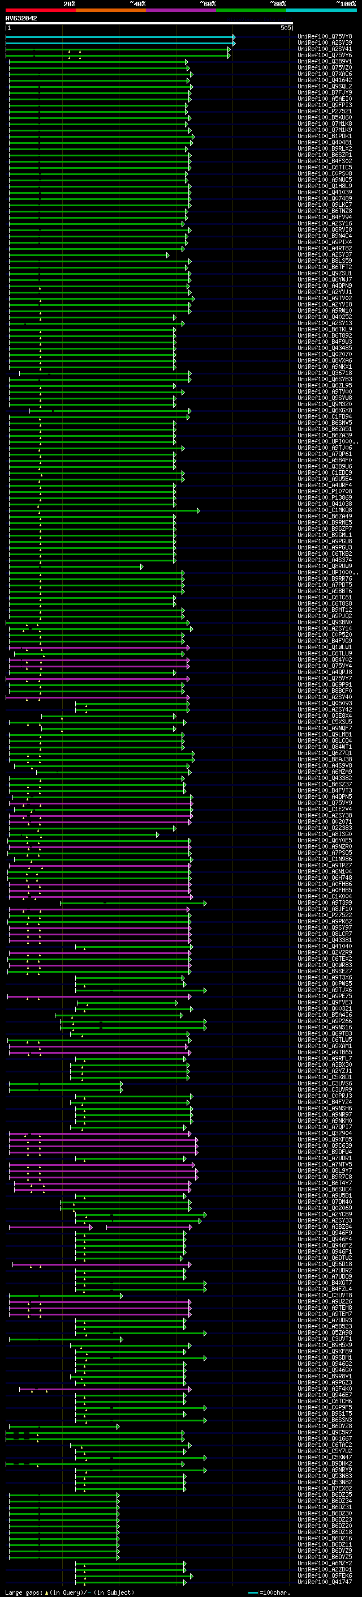
Task: Click UniRef100_Q43485 entry
Action: 325,348
